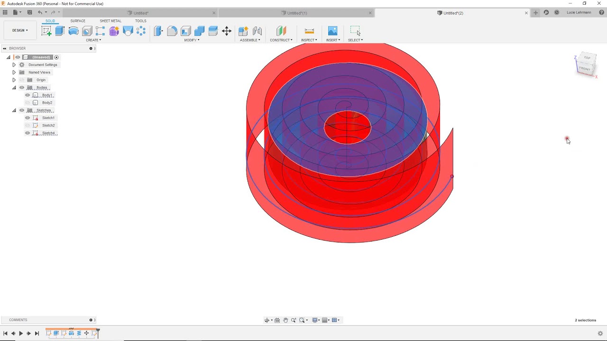Open the CREATE dropdown menu
This screenshot has width=607, height=341.
tap(93, 40)
